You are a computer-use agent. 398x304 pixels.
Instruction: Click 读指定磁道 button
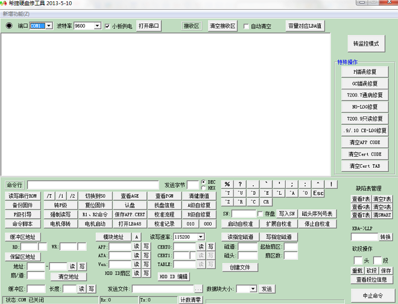pyautogui.click(x=241, y=237)
